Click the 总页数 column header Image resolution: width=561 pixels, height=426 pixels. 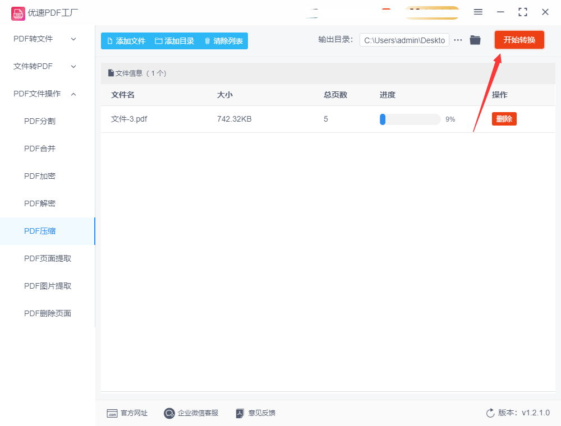pyautogui.click(x=335, y=95)
